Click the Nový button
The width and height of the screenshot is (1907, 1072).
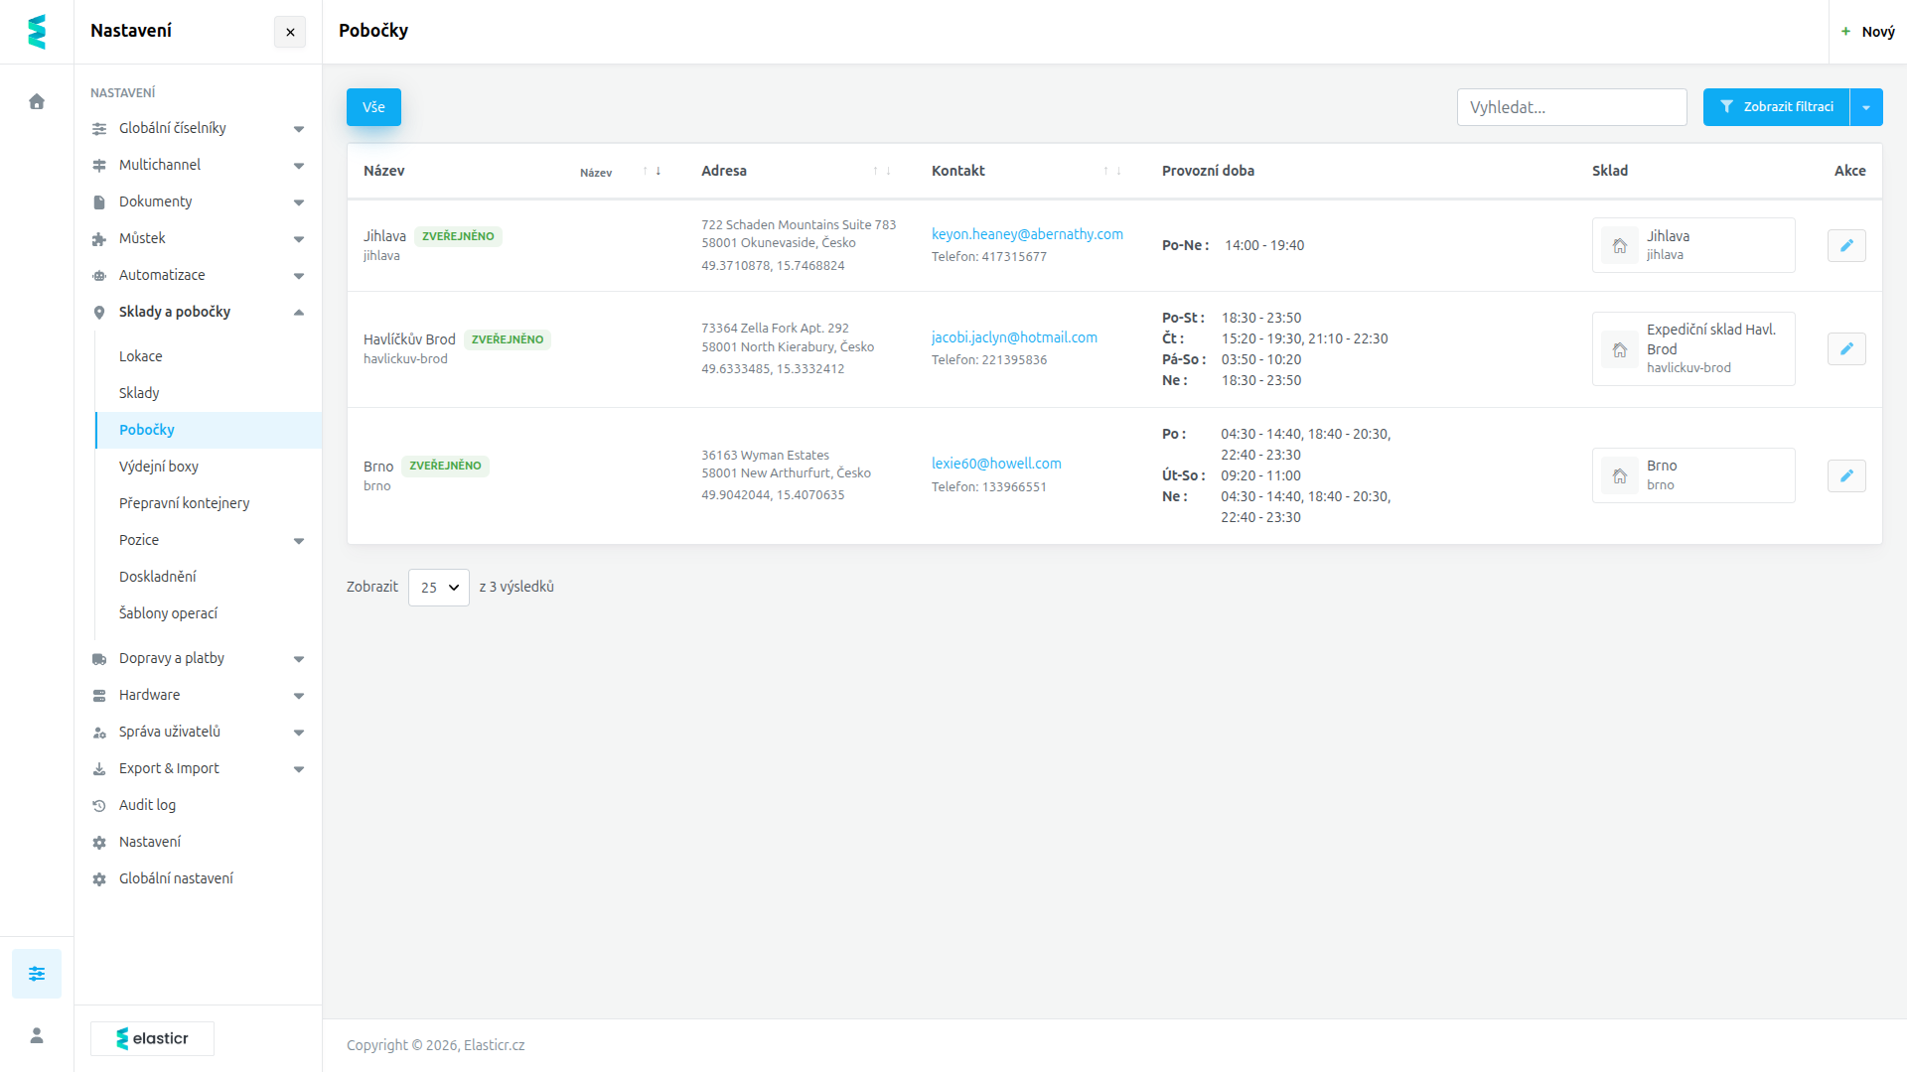pos(1868,32)
